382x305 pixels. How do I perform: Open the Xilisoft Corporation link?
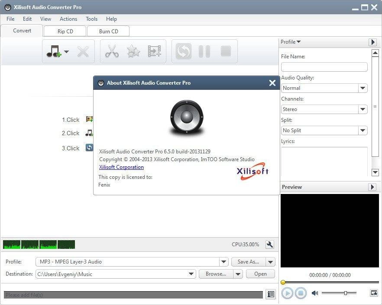click(x=121, y=167)
